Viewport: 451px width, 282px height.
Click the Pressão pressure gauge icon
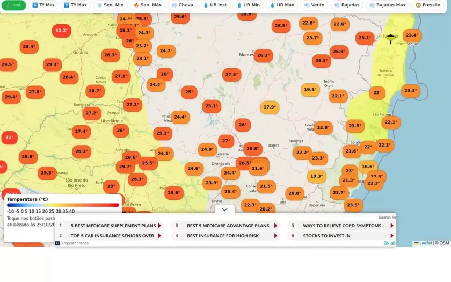click(x=418, y=5)
